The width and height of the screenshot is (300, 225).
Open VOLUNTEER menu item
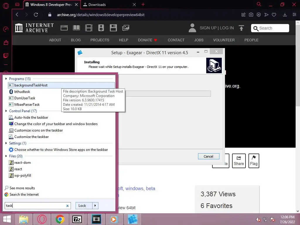point(224,40)
